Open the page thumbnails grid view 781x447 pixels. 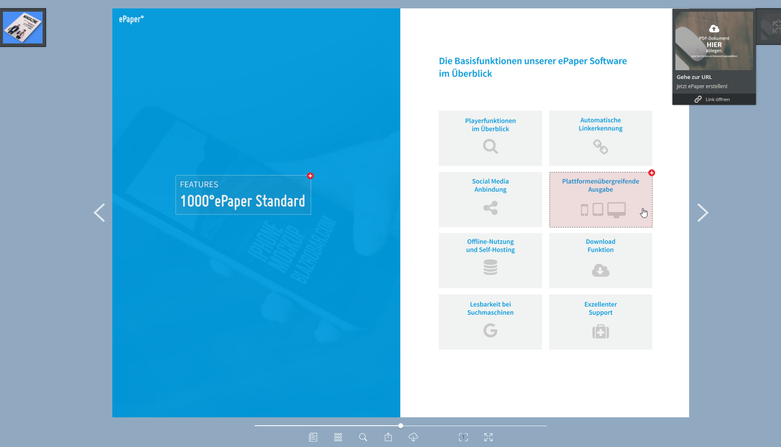(338, 437)
